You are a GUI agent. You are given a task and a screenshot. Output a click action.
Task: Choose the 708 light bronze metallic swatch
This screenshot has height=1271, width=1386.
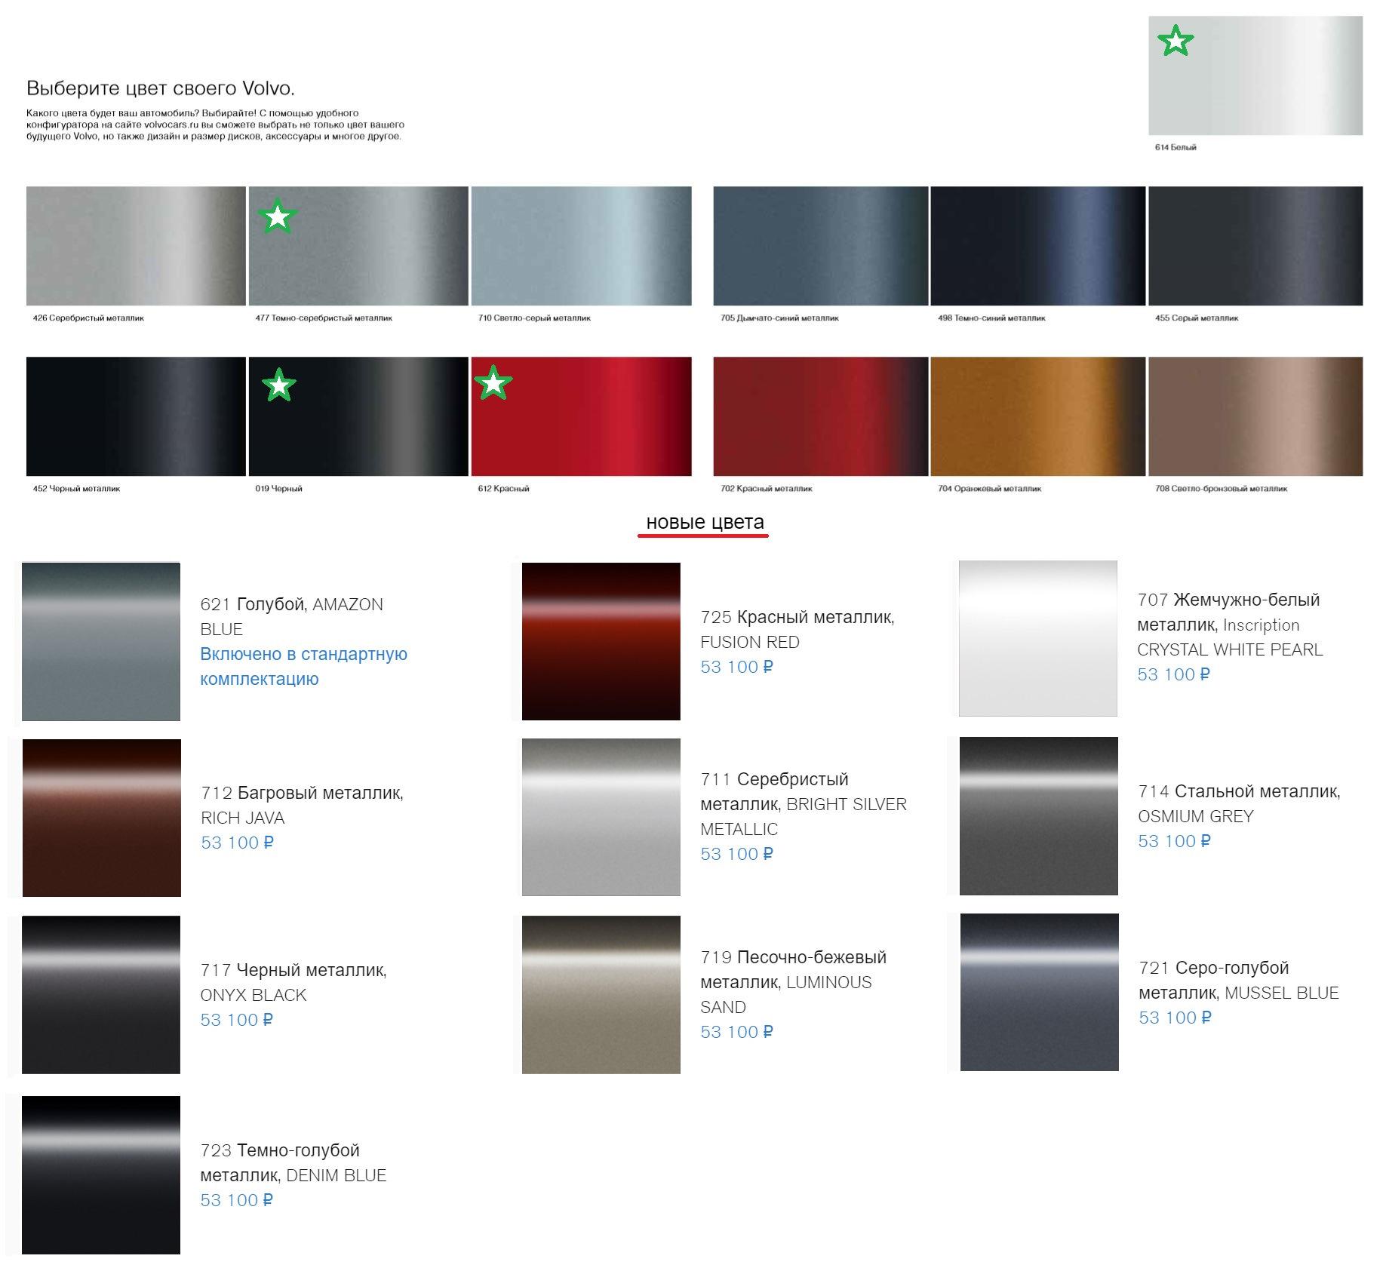[x=1255, y=416]
